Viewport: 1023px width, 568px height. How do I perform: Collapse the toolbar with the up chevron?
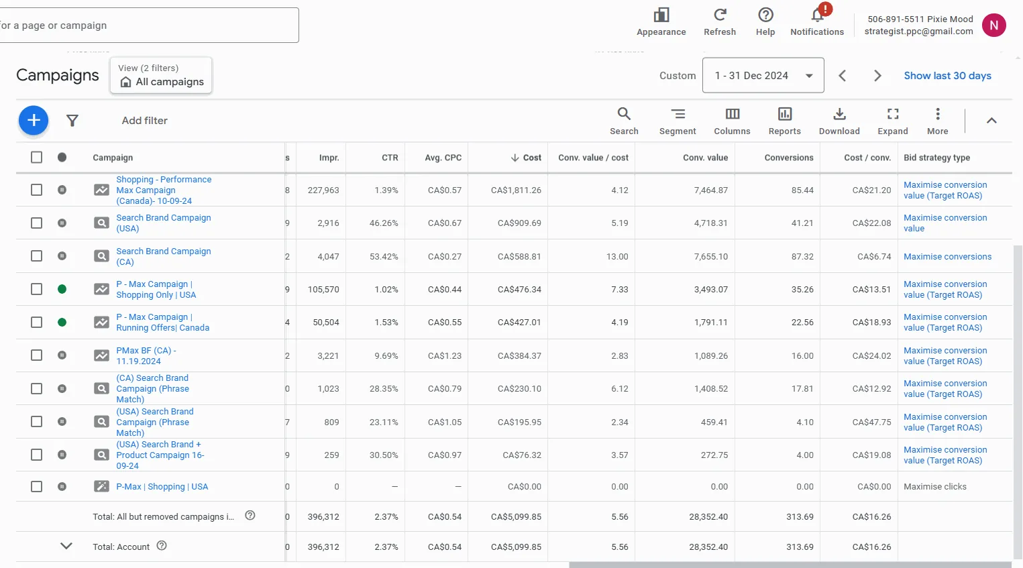991,121
